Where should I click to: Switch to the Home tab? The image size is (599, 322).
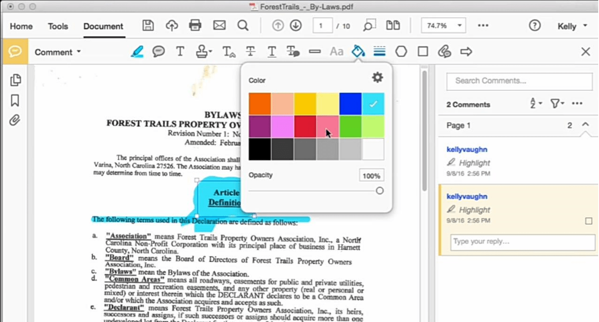pos(20,26)
